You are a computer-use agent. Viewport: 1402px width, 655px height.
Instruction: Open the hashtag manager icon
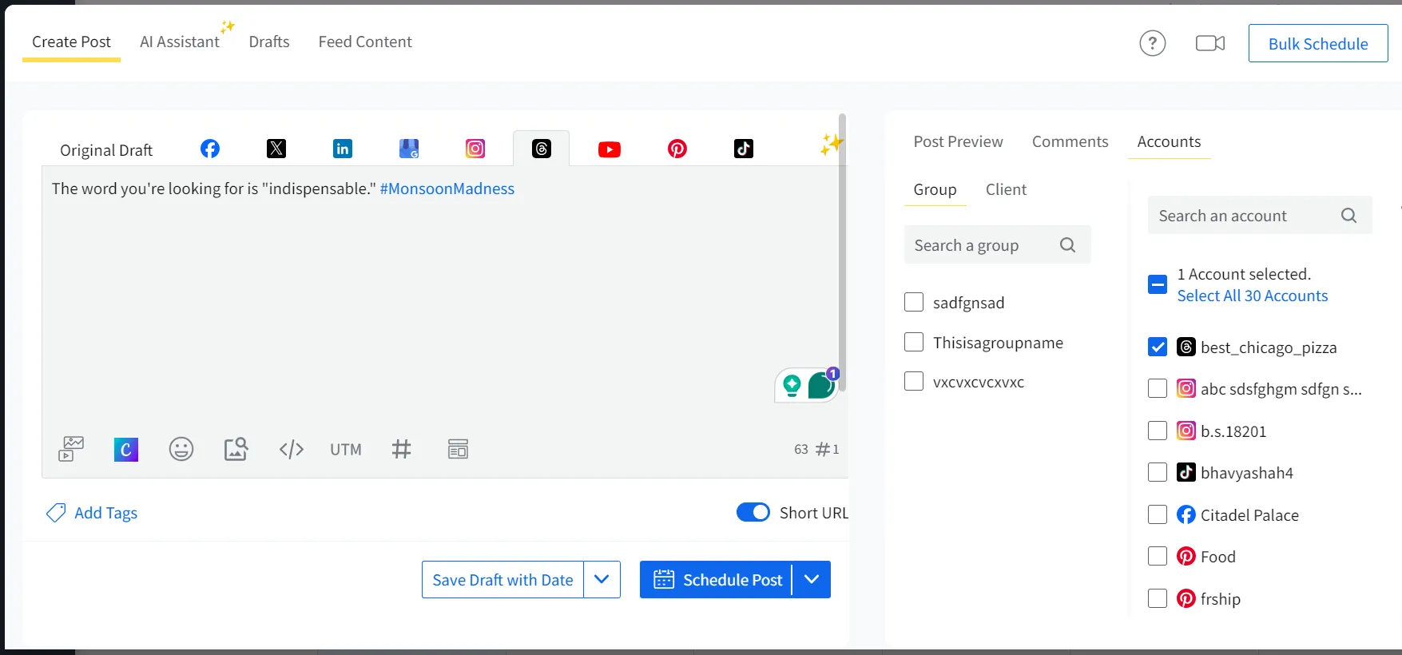402,449
